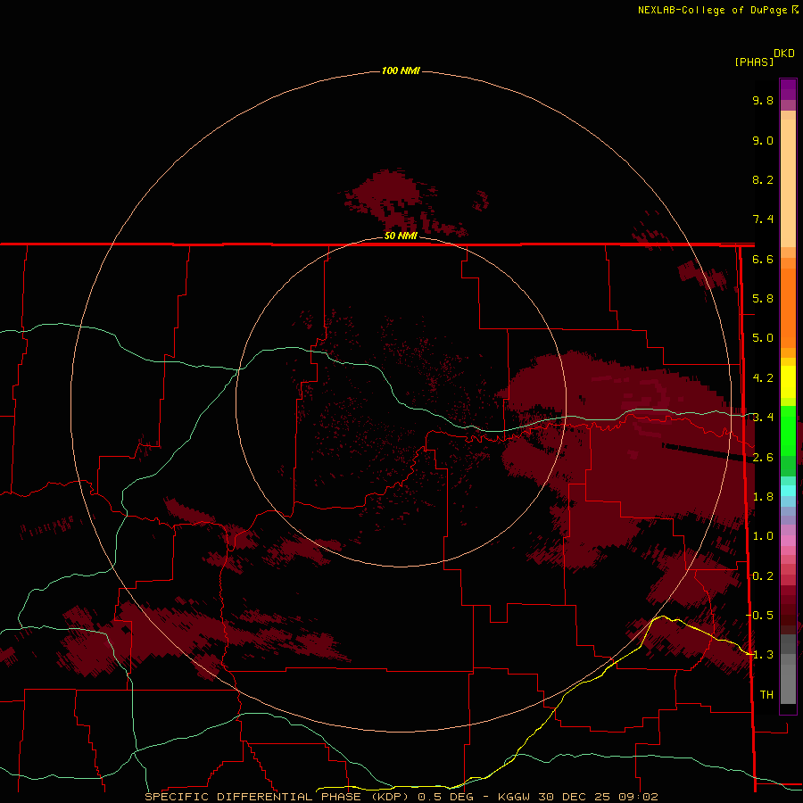
Task: Click the DKD label above the color scale
Action: (x=784, y=54)
